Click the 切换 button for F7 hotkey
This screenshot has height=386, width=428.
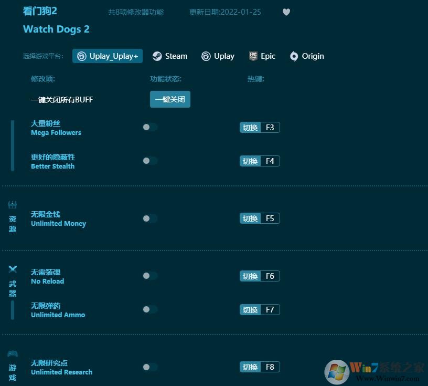pos(250,310)
